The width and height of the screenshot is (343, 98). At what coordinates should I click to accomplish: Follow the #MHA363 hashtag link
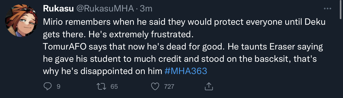(x=186, y=71)
